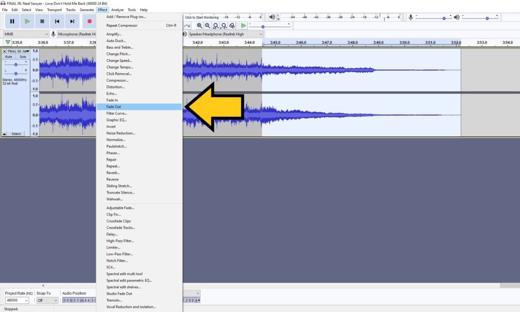Adjust the playback volume slider
520x312 pixels.
point(480,18)
